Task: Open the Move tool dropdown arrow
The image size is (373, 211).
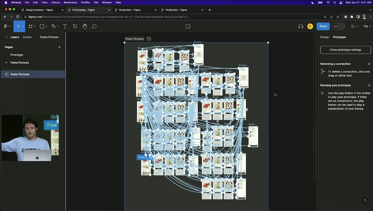Action: 23,26
